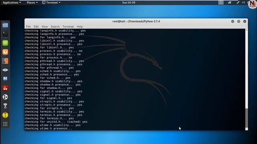Open the Edit menu
Image resolution: width=257 pixels, height=144 pixels.
pyautogui.click(x=36, y=27)
